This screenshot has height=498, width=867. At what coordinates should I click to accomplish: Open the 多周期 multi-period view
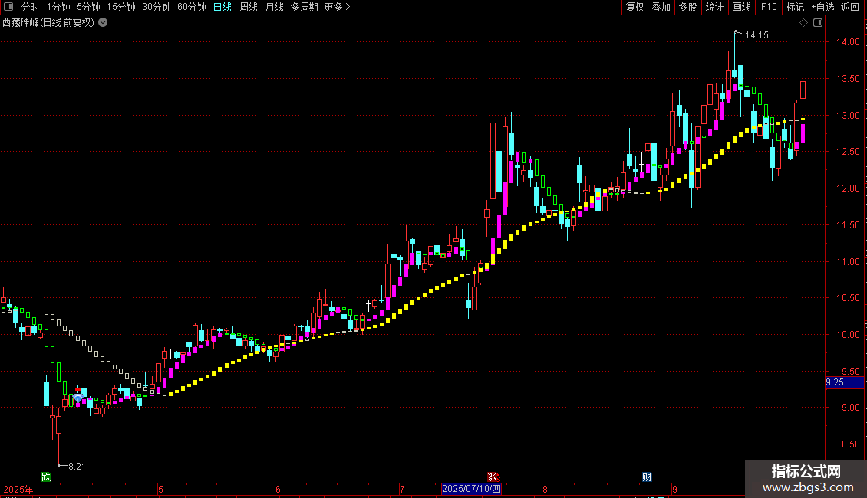click(x=304, y=7)
